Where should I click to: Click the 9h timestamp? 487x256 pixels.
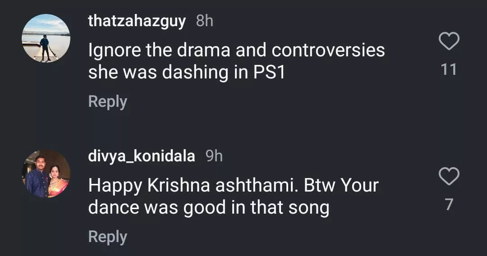coord(214,156)
